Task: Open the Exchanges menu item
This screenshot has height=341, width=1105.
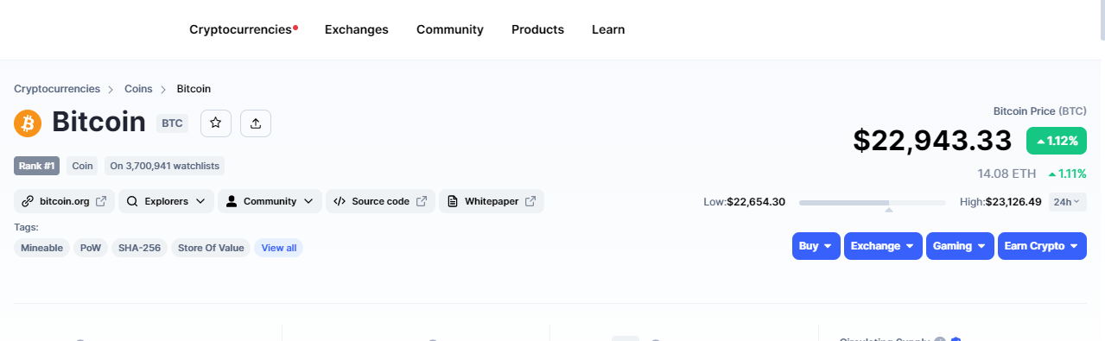Action: [357, 29]
